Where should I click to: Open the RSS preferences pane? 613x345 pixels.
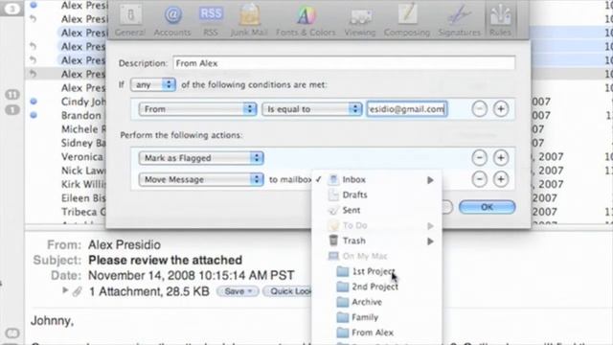pyautogui.click(x=211, y=21)
